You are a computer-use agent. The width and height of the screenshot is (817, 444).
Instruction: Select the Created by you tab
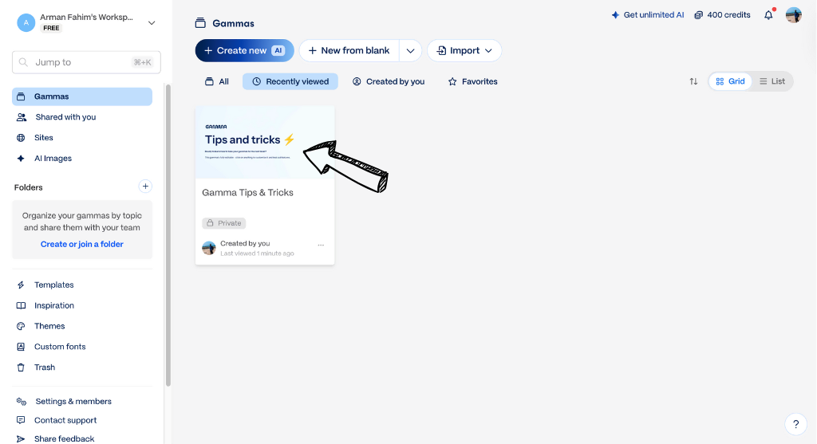389,82
